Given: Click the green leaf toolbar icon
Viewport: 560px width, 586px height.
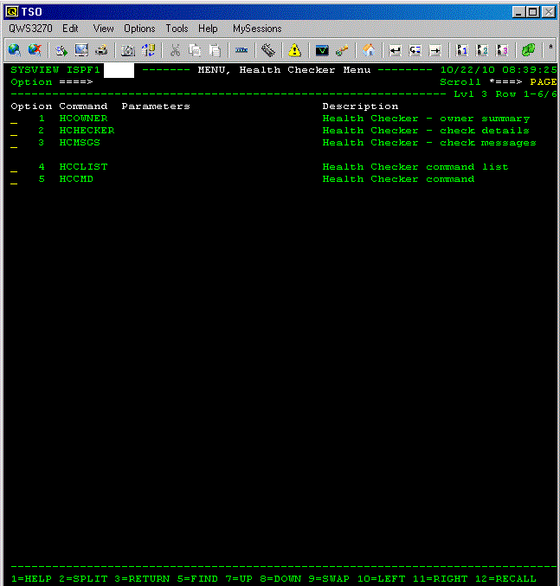Looking at the screenshot, I should (x=528, y=50).
